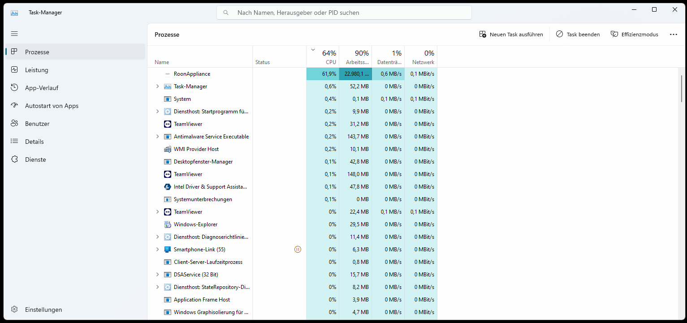Viewport: 687px width, 323px height.
Task: Open App-Verlauf history icon in sidebar
Action: pos(14,88)
